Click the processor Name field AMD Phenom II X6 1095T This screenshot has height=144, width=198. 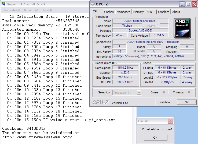pos(141,21)
